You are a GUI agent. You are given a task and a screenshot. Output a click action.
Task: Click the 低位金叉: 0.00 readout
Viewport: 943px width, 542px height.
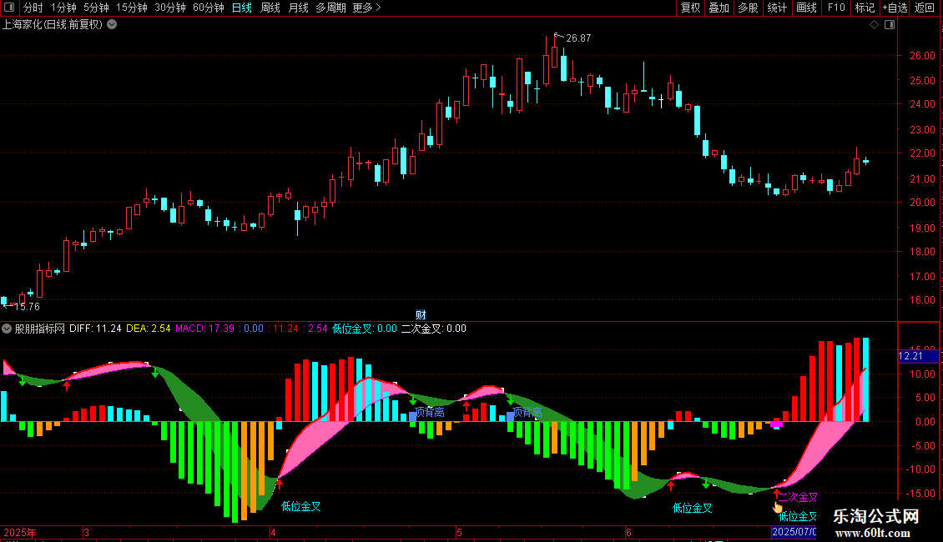365,329
